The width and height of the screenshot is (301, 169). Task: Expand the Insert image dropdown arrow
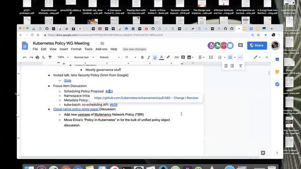tap(193, 57)
